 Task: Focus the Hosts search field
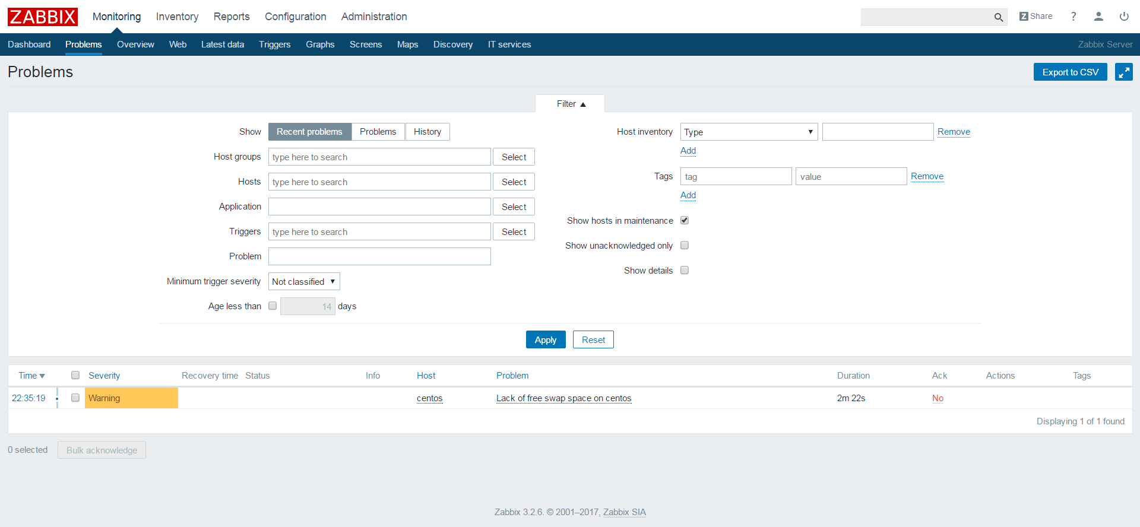pyautogui.click(x=379, y=182)
